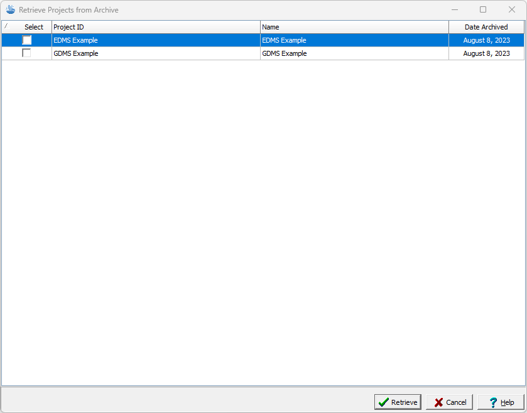527x413 pixels.
Task: Click the archive date of the GDMS Example row
Action: (x=486, y=53)
